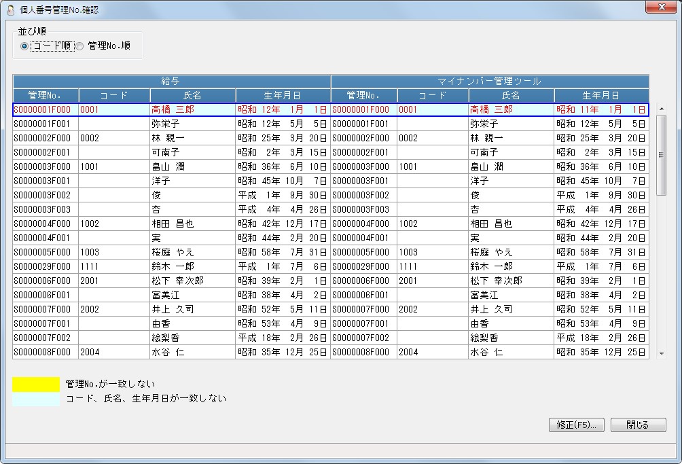Click the app icon in title bar
Viewport: 682px width, 464px height.
[10, 7]
